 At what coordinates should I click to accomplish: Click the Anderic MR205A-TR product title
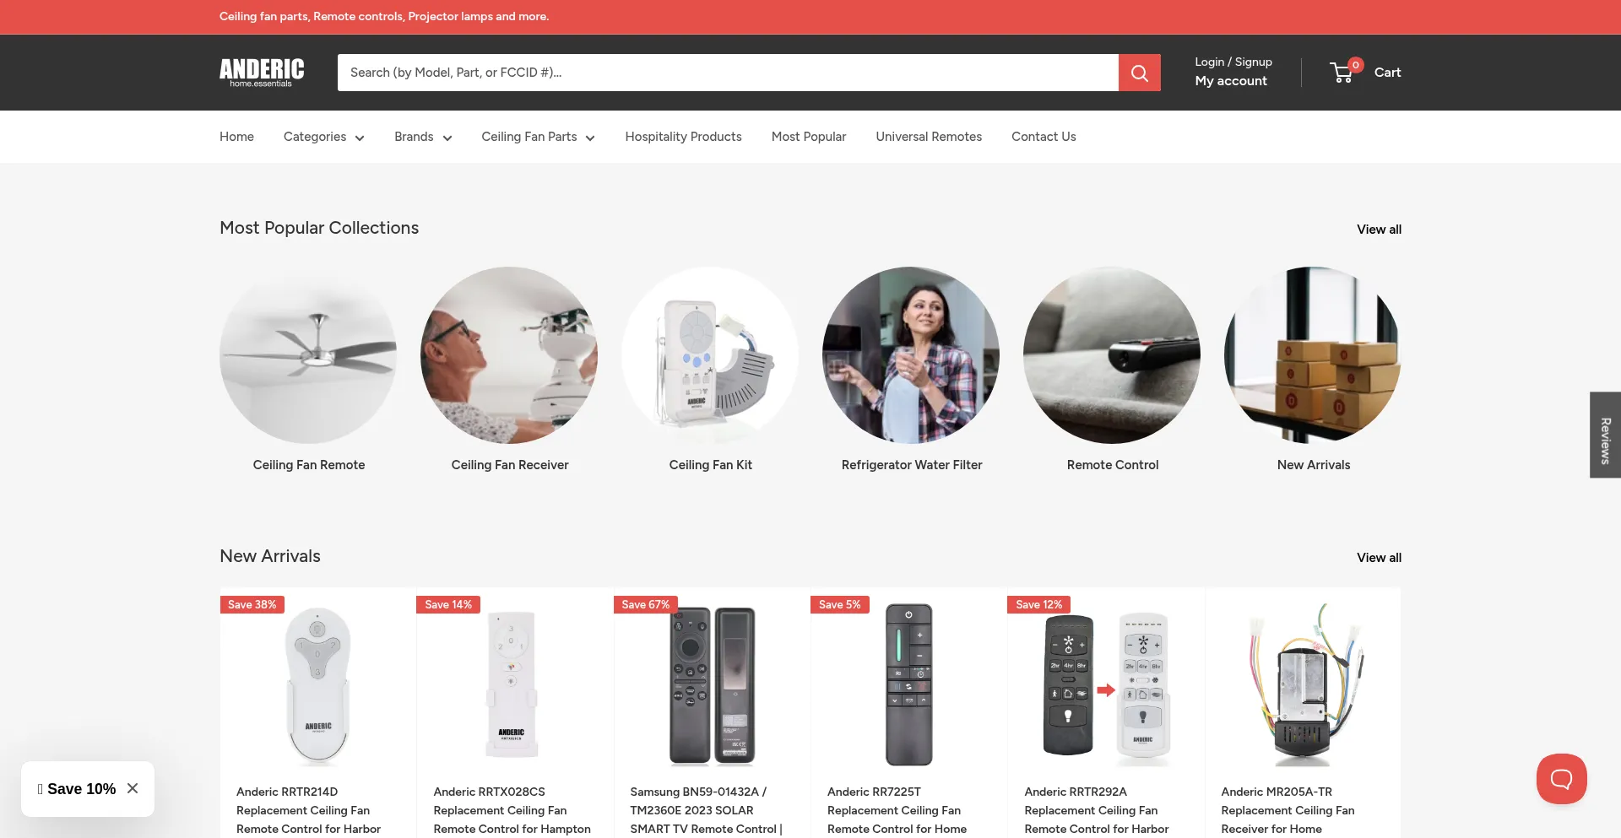pos(1288,811)
